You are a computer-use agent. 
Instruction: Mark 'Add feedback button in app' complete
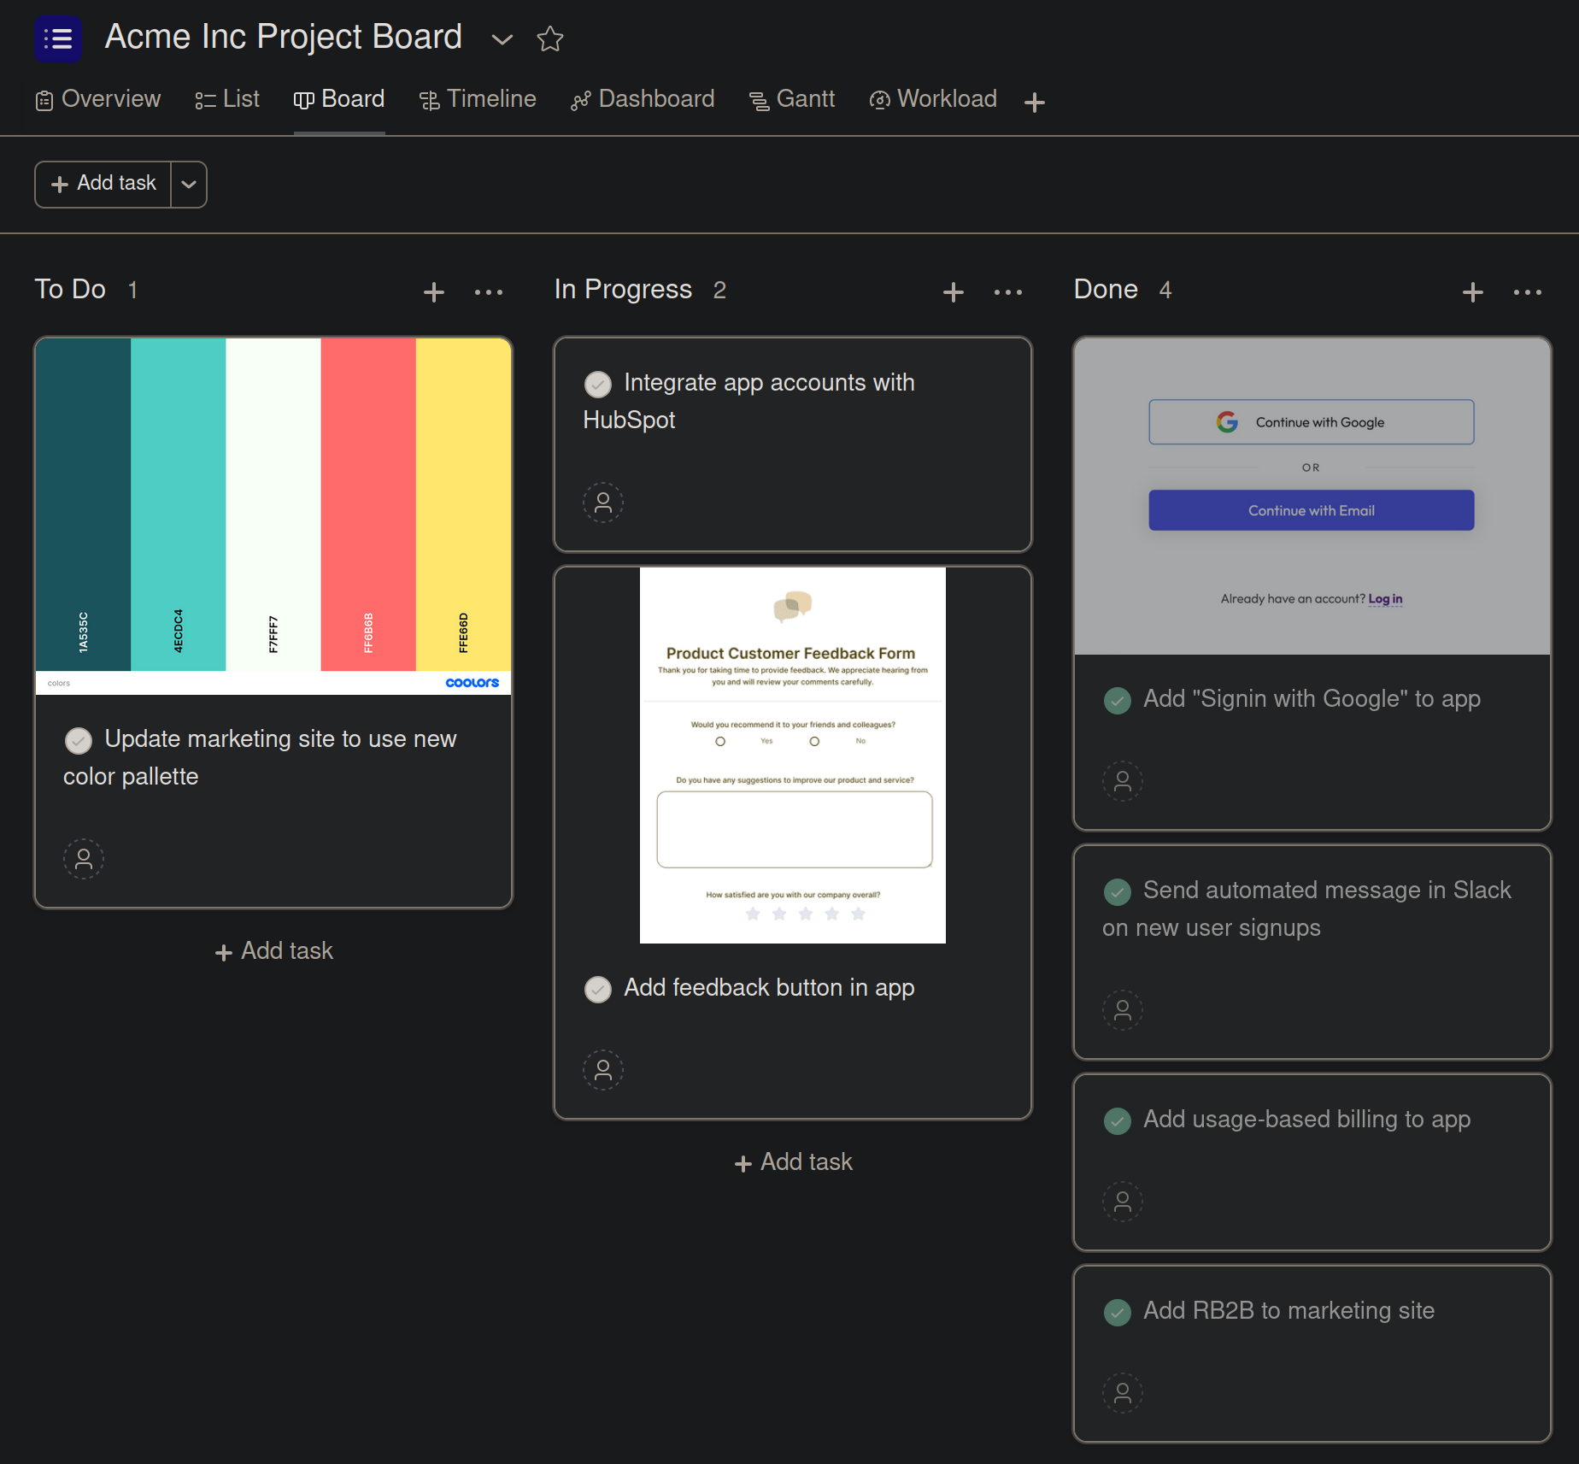point(598,989)
